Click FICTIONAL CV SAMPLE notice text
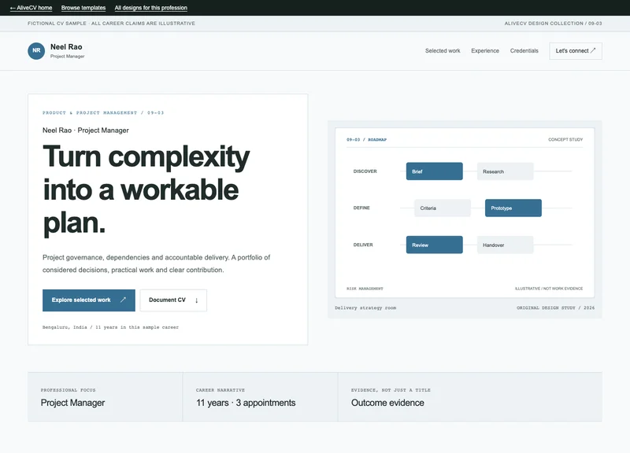The width and height of the screenshot is (630, 453). click(x=111, y=24)
